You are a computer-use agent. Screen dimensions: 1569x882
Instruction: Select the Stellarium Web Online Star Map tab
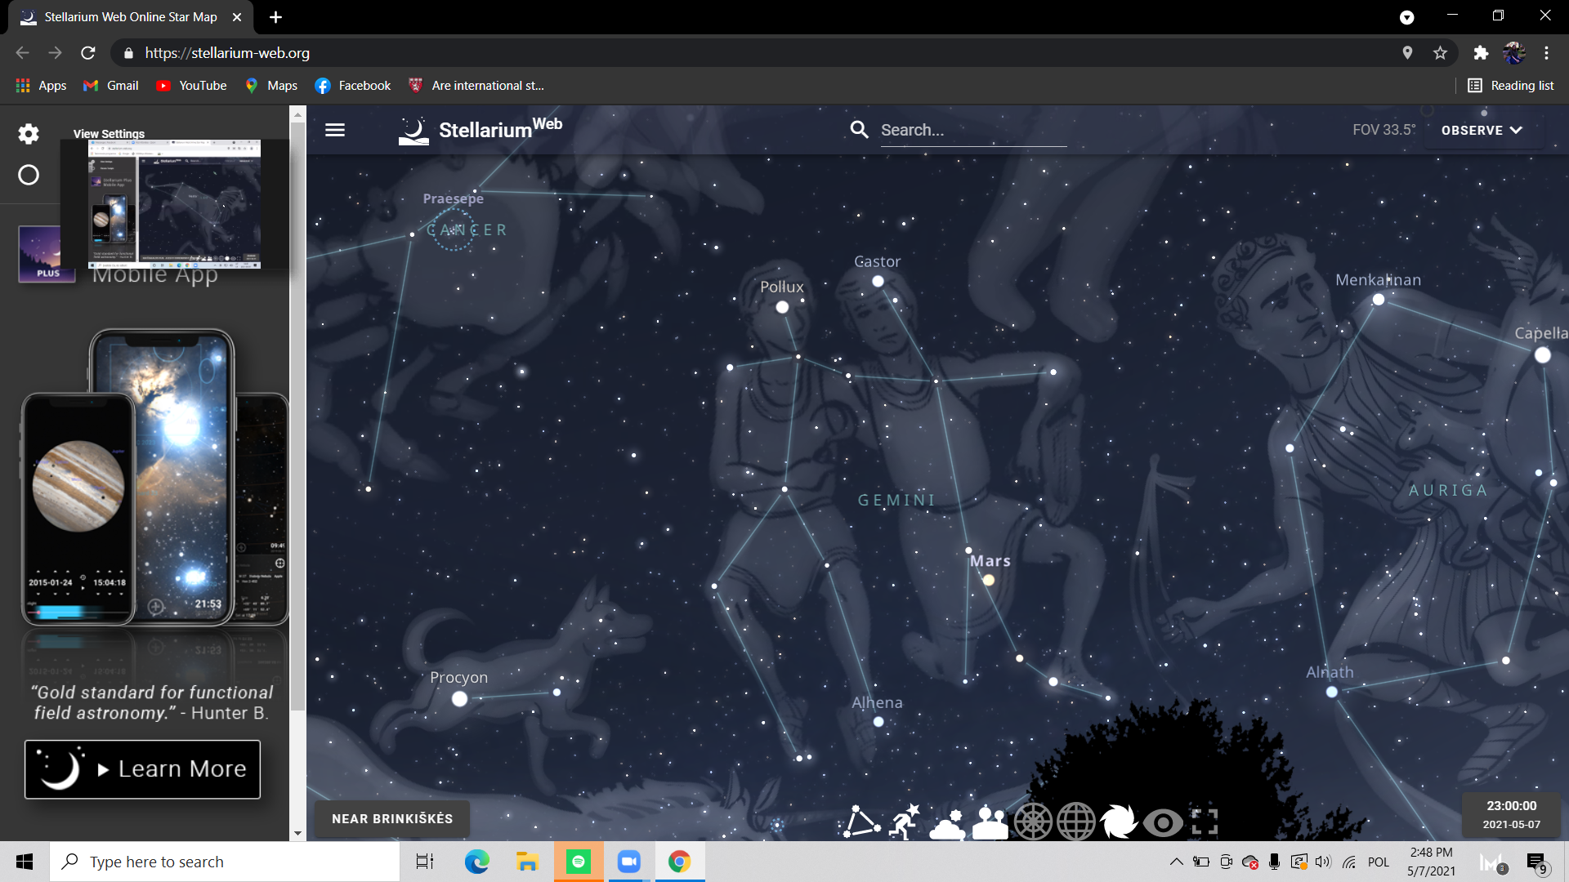pos(131,16)
